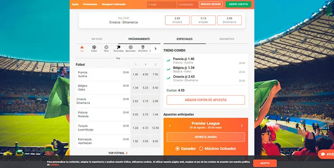Image resolution: width=334 pixels, height=168 pixels.
Task: Open the Francia Austria match row
Action: coord(103,75)
